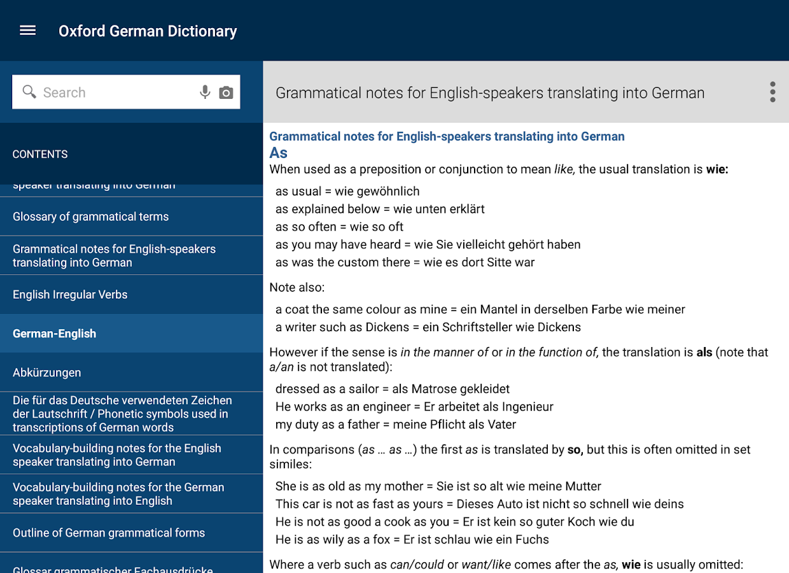Click 'She is as old as my mother' example
789x573 pixels.
(x=438, y=486)
